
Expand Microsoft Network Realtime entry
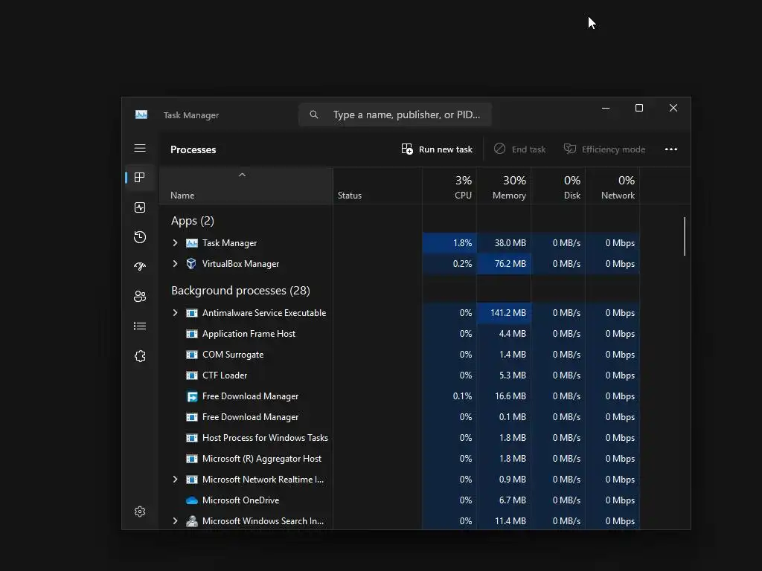pyautogui.click(x=175, y=480)
